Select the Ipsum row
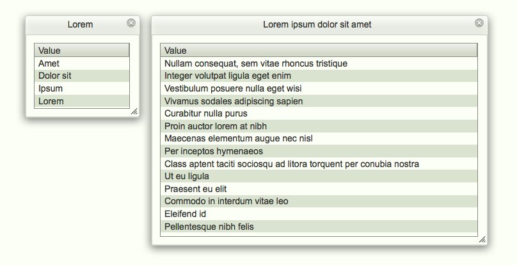This screenshot has width=517, height=265. [x=82, y=88]
